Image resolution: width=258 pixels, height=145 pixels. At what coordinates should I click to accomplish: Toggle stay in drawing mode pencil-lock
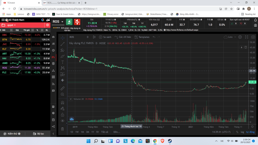pos(63,108)
